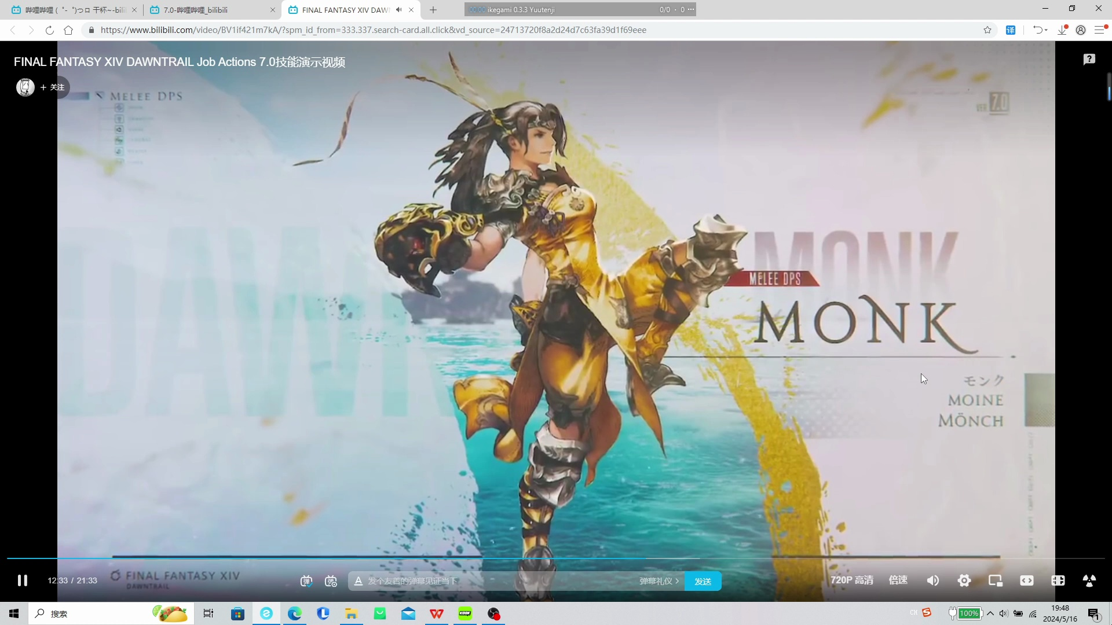Send danmaku with the 发送 button
This screenshot has height=625, width=1112.
point(703,581)
